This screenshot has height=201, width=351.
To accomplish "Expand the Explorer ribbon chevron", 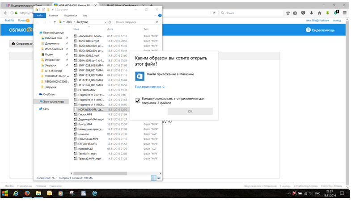I will click(156, 15).
